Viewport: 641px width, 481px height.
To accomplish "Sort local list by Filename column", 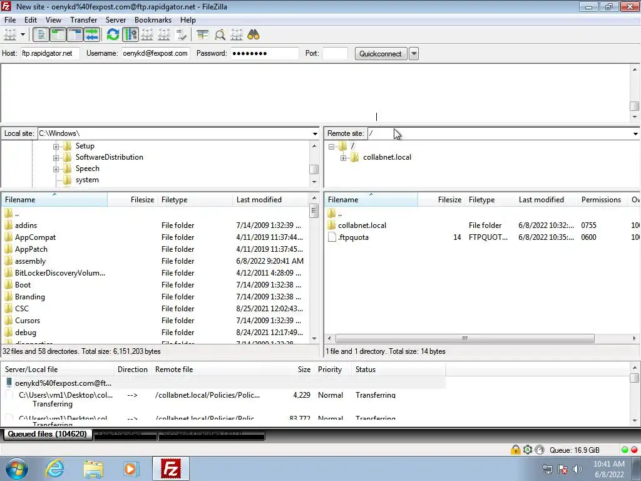I will click(54, 200).
